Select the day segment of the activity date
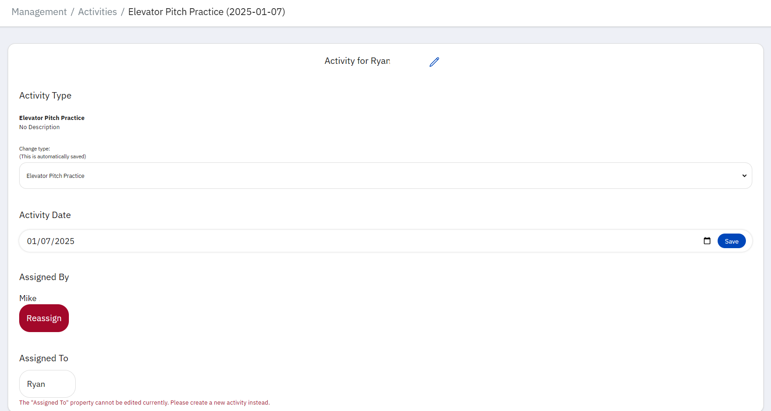The height and width of the screenshot is (411, 771). coord(46,241)
